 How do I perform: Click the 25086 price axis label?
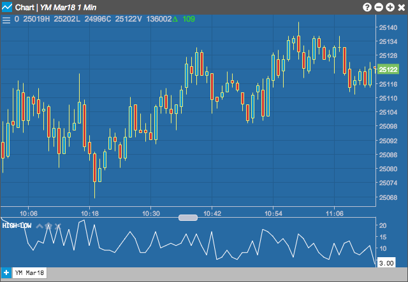[388, 155]
